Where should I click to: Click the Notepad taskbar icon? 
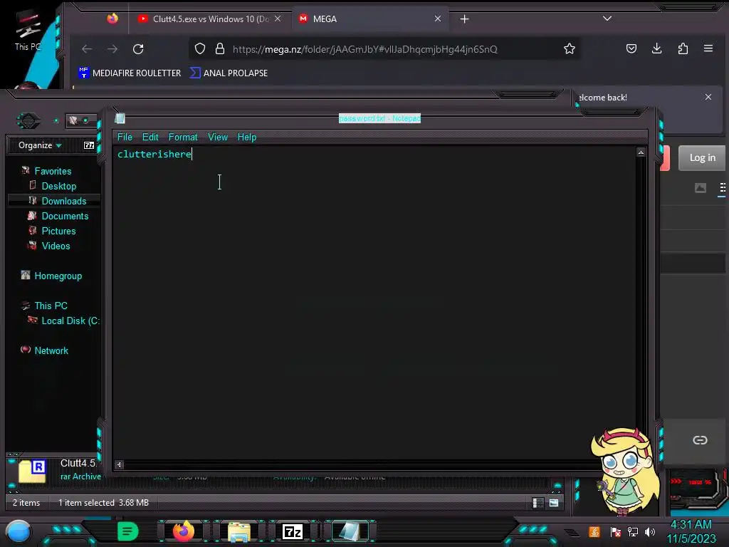[349, 531]
